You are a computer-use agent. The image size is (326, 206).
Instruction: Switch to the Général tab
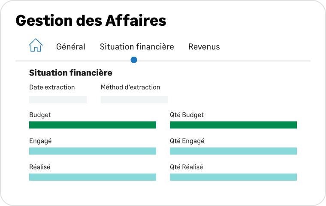(71, 47)
